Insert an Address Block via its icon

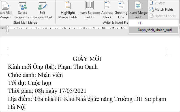(x=107, y=5)
